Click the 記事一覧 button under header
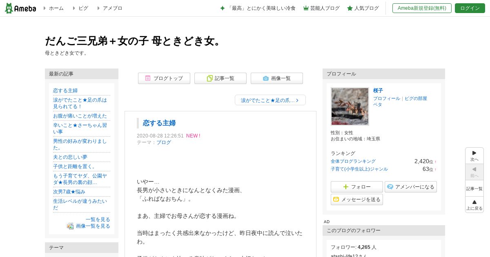490x257 pixels. tap(220, 78)
